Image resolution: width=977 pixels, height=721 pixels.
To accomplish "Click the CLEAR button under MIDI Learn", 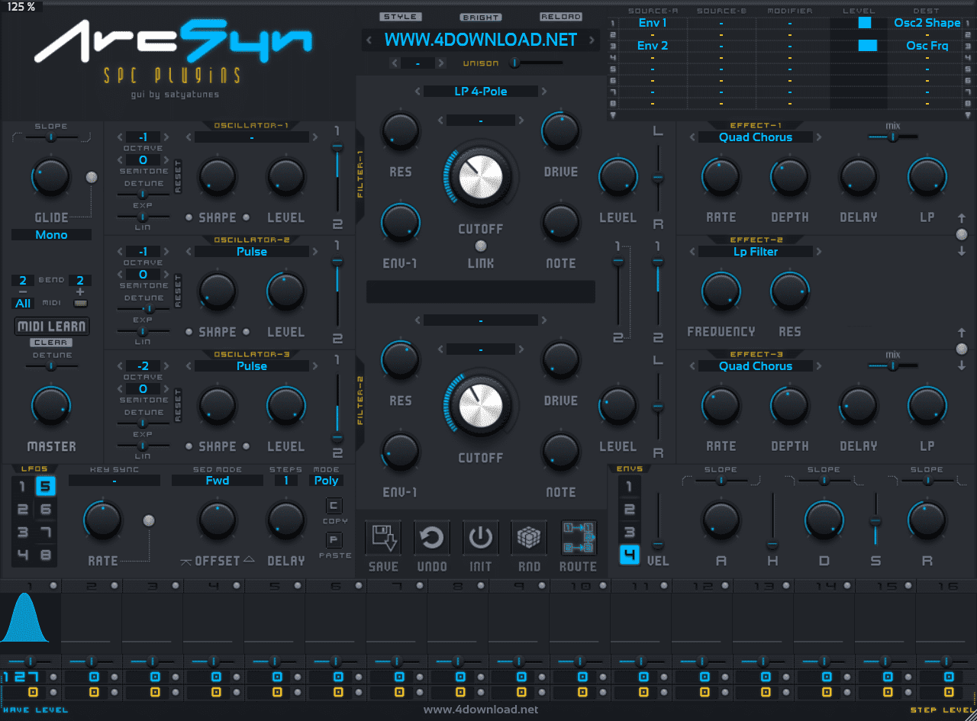I will tap(52, 343).
